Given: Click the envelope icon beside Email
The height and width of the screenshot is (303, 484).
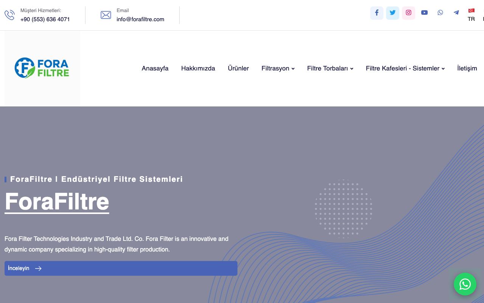Looking at the screenshot, I should (x=106, y=15).
